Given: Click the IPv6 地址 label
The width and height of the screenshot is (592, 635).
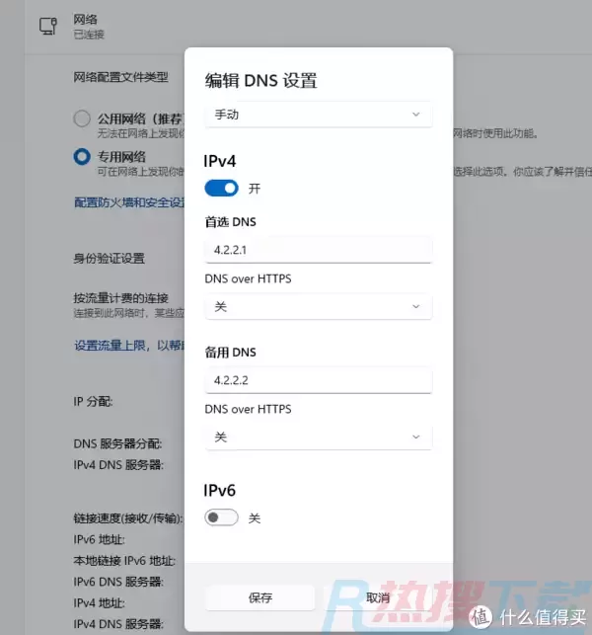Looking at the screenshot, I should point(99,540).
